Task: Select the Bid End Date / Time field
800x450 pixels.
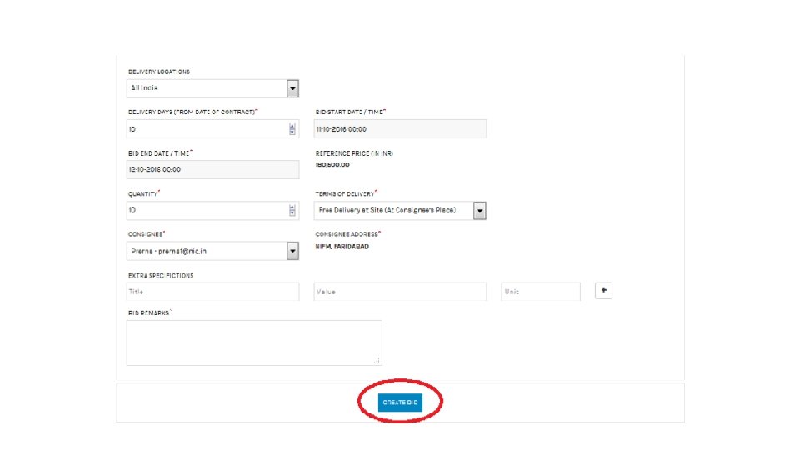Action: click(212, 169)
